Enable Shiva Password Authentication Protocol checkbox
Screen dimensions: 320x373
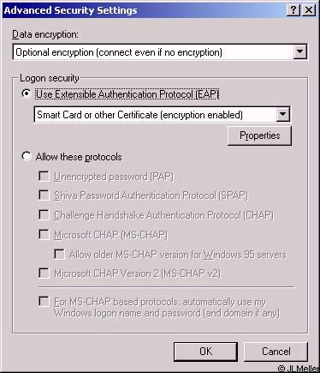point(44,196)
